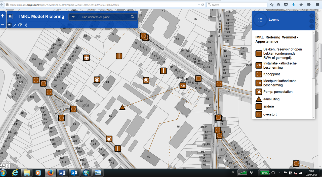Image resolution: width=322 pixels, height=181 pixels.
Task: Click the Bekken reservoir legend symbol
Action: 259,53
